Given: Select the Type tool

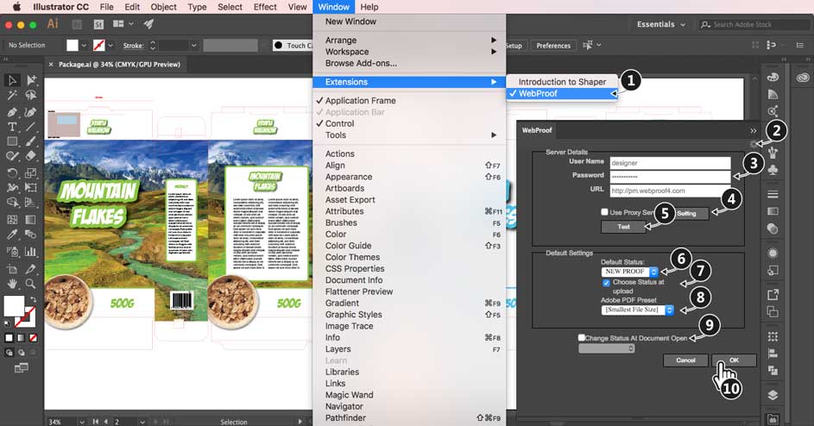Looking at the screenshot, I should click(x=12, y=127).
